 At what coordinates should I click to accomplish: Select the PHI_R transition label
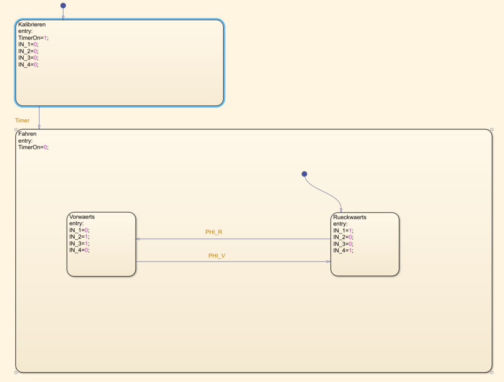(x=214, y=232)
